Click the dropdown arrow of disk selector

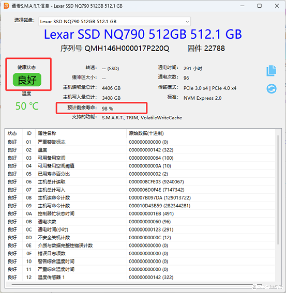187,21
